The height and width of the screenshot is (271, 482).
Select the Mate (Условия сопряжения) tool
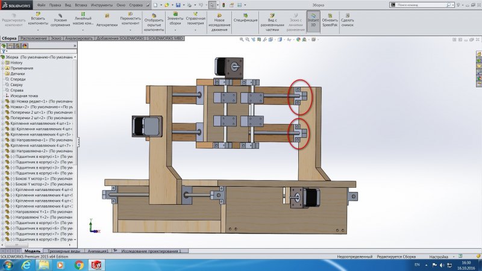click(x=60, y=18)
